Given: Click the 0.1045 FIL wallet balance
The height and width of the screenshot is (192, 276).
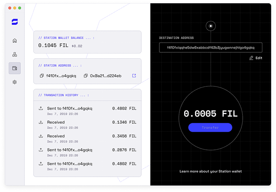Looking at the screenshot, I should [x=54, y=45].
